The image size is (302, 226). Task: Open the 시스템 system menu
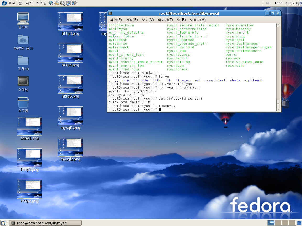tap(41, 3)
